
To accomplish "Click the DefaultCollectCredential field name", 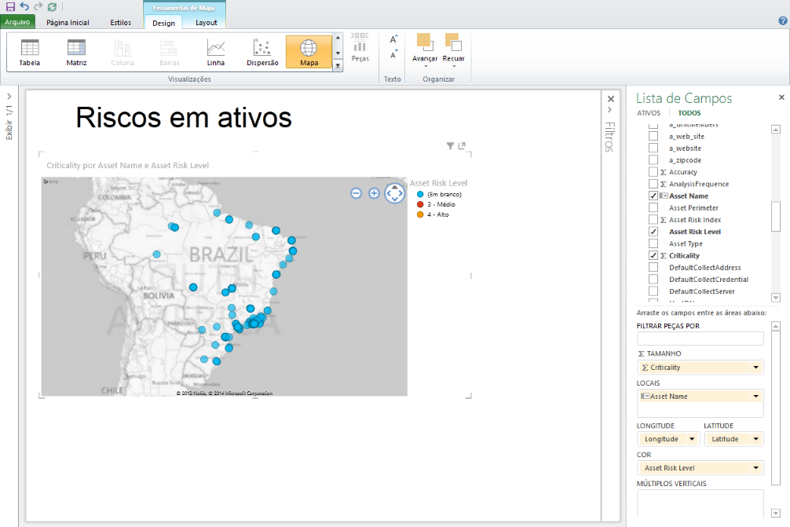I will [x=708, y=279].
